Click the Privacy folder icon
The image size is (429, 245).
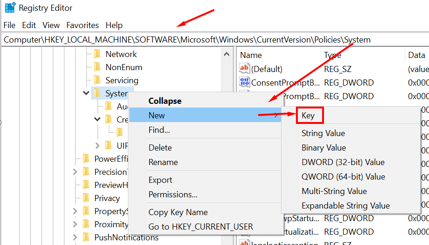(x=86, y=198)
